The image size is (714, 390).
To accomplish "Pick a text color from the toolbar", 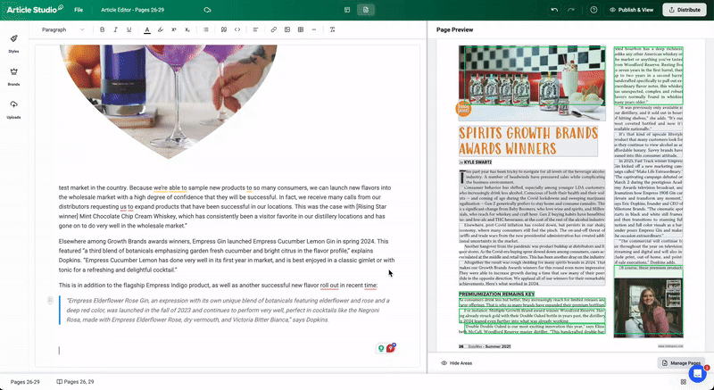I will [146, 29].
